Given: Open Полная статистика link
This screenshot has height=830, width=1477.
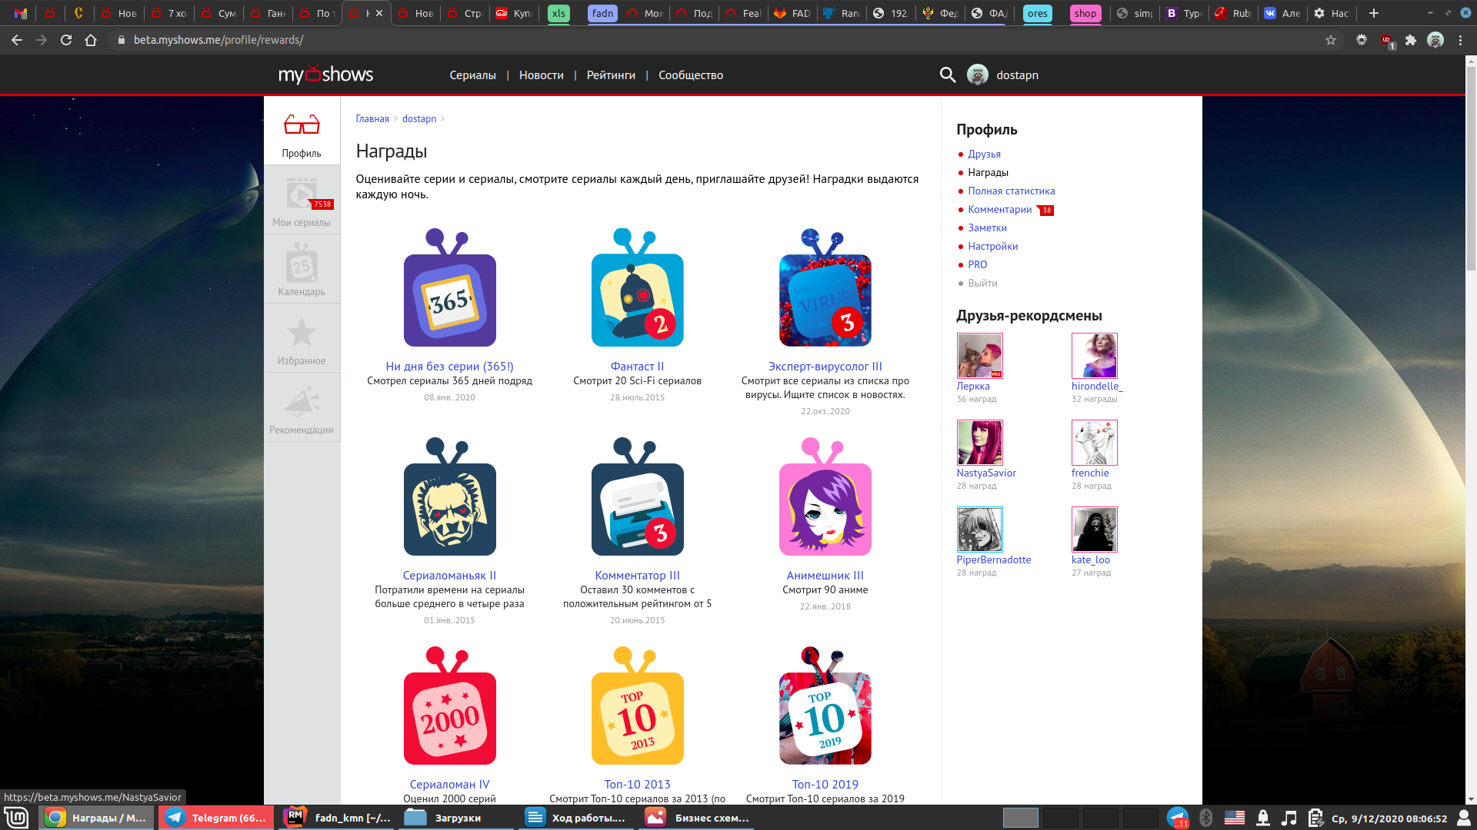Looking at the screenshot, I should click(1011, 191).
